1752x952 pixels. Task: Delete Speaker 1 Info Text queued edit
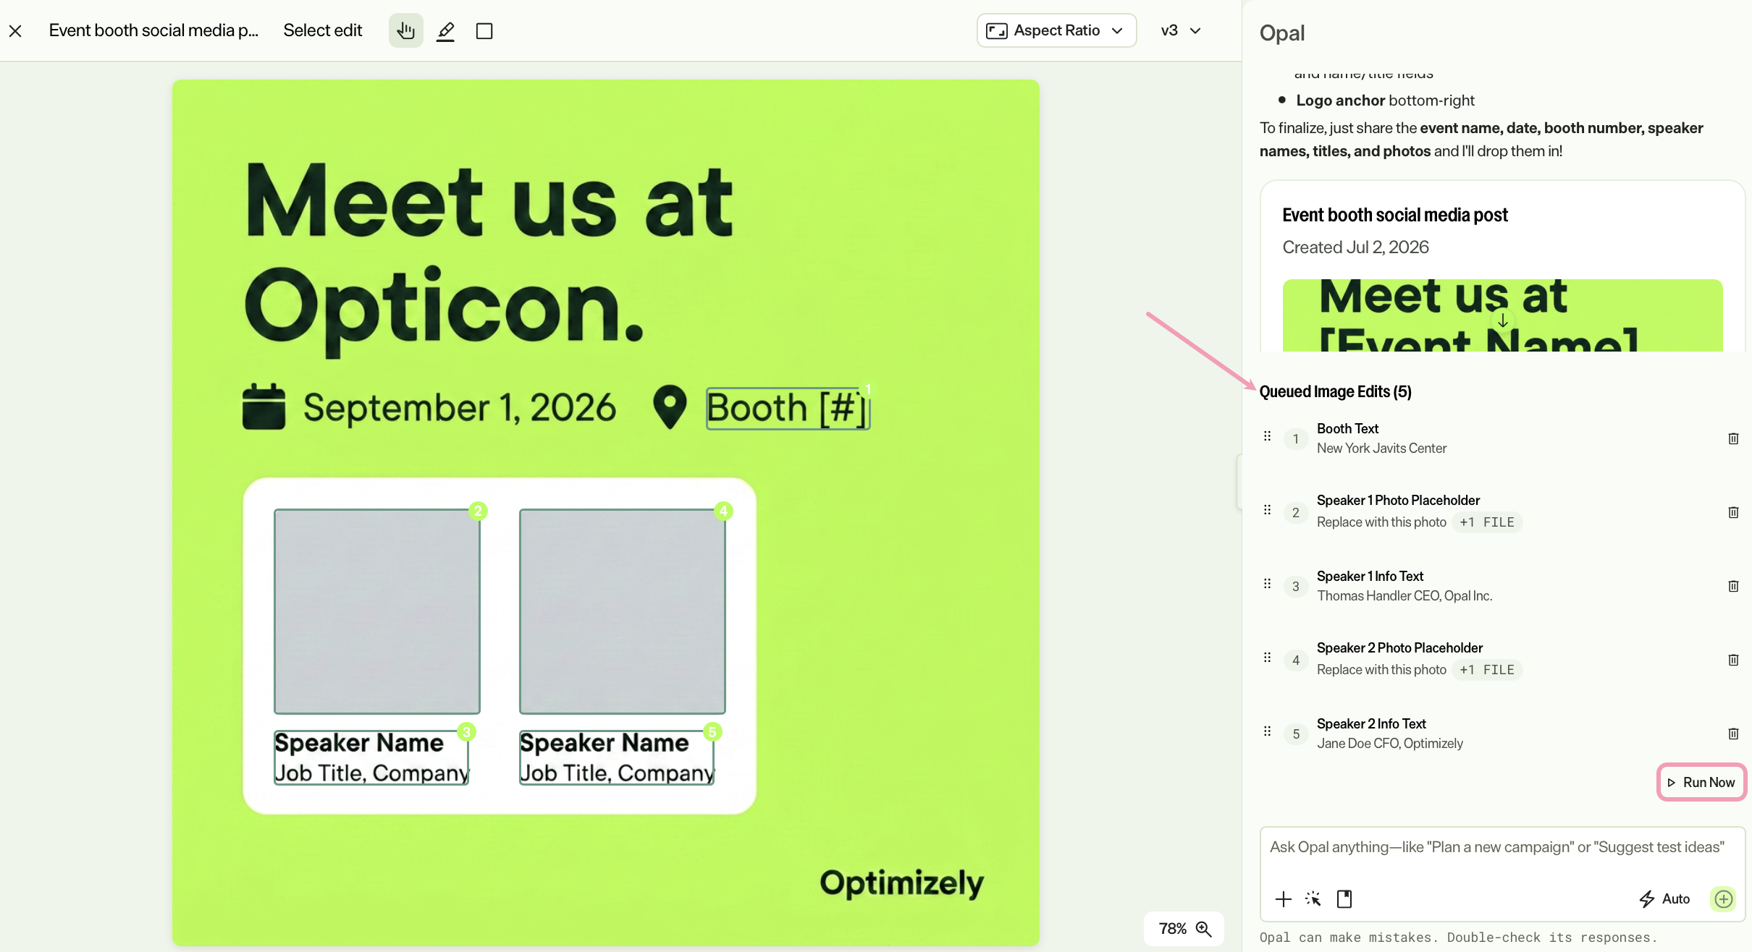tap(1733, 586)
